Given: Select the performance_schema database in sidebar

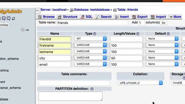Looking at the screenshot, I should click(10, 88).
